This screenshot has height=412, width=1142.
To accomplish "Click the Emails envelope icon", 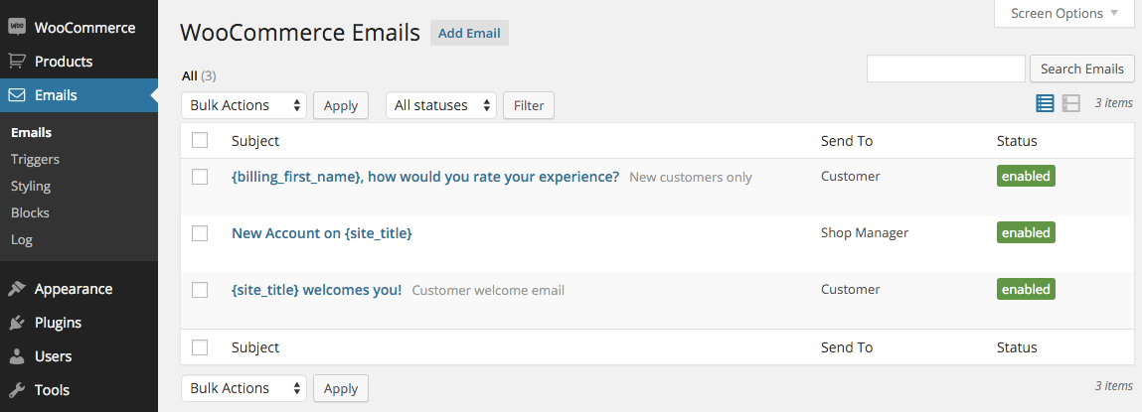I will coord(18,95).
